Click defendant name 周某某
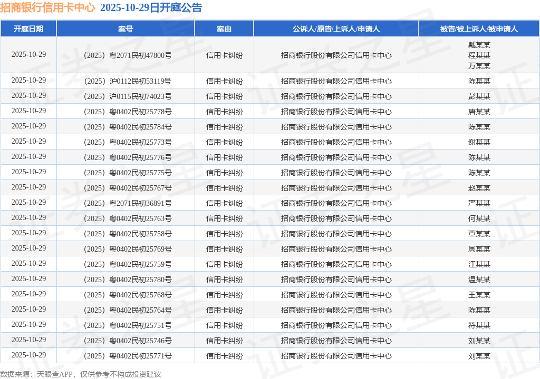Image resolution: width=540 pixels, height=379 pixels. (479, 249)
